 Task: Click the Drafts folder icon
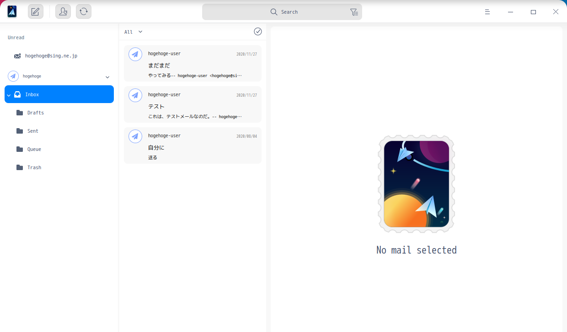tap(20, 113)
